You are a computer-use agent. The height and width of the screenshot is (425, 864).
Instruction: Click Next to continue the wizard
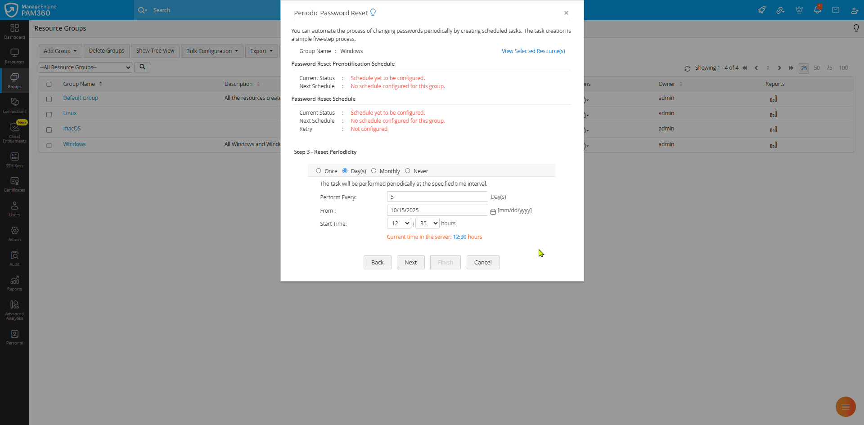pos(411,262)
